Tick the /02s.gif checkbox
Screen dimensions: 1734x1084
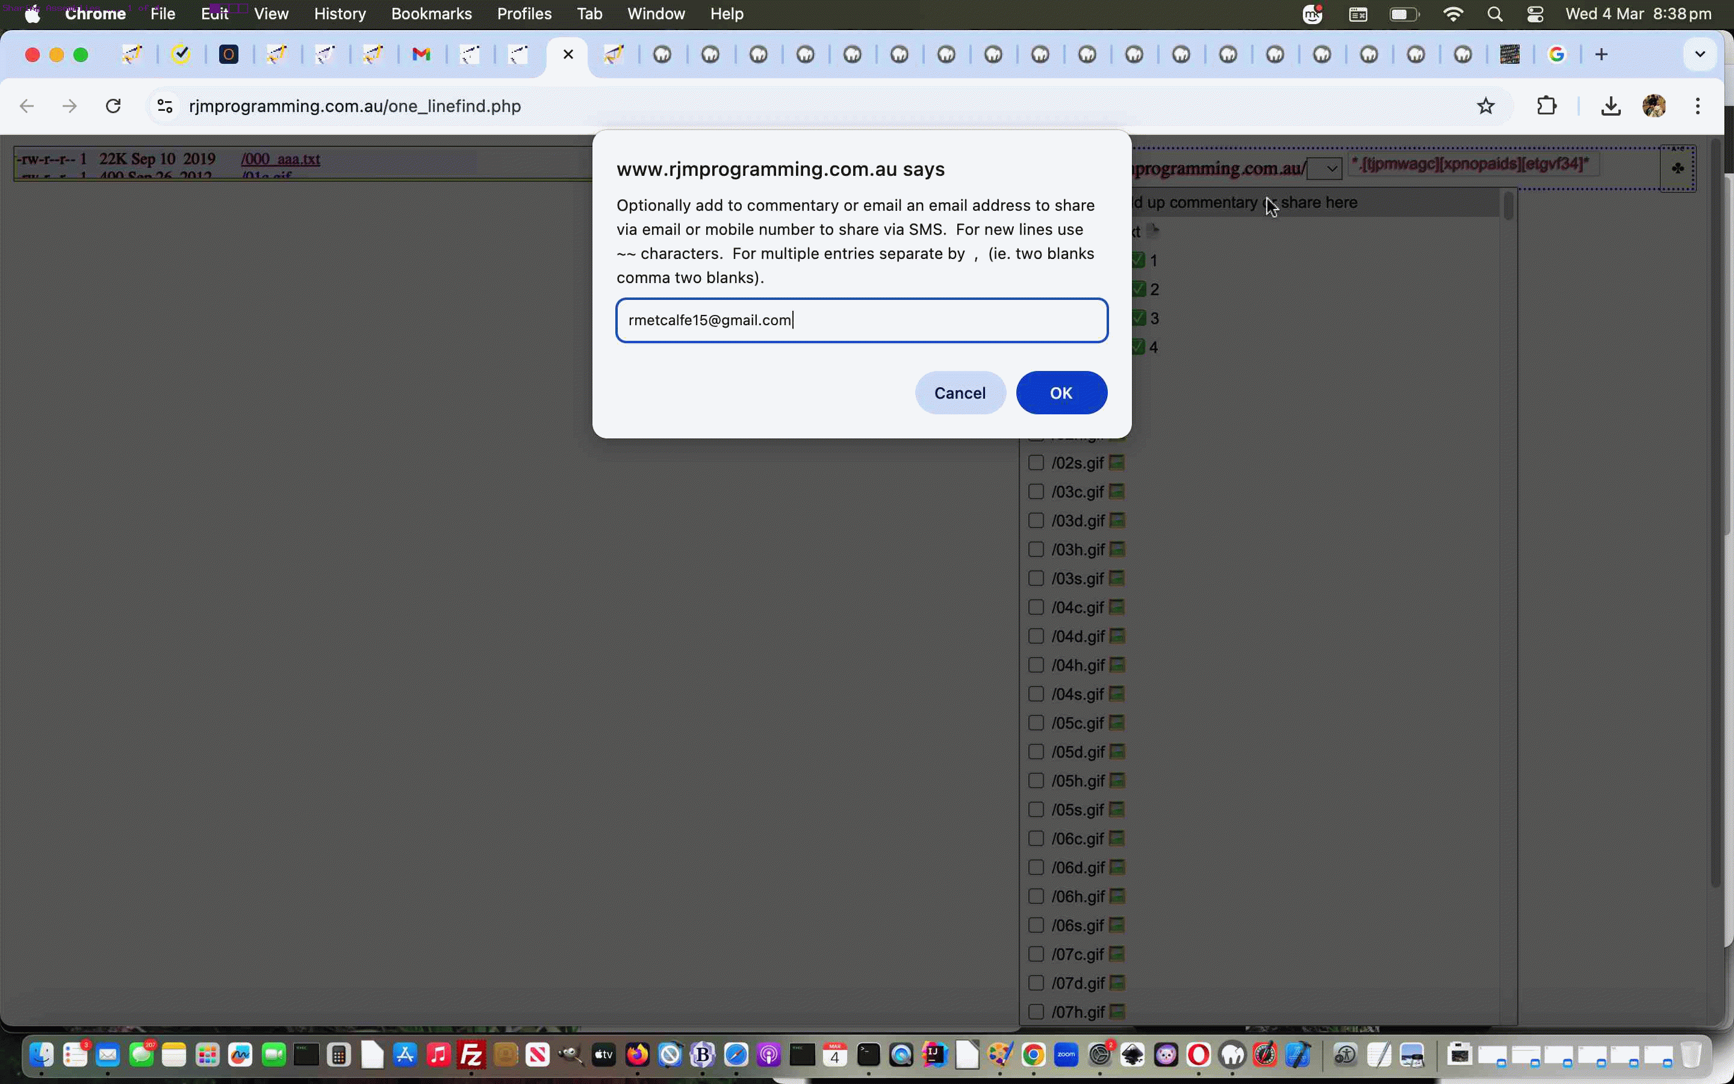pos(1036,463)
